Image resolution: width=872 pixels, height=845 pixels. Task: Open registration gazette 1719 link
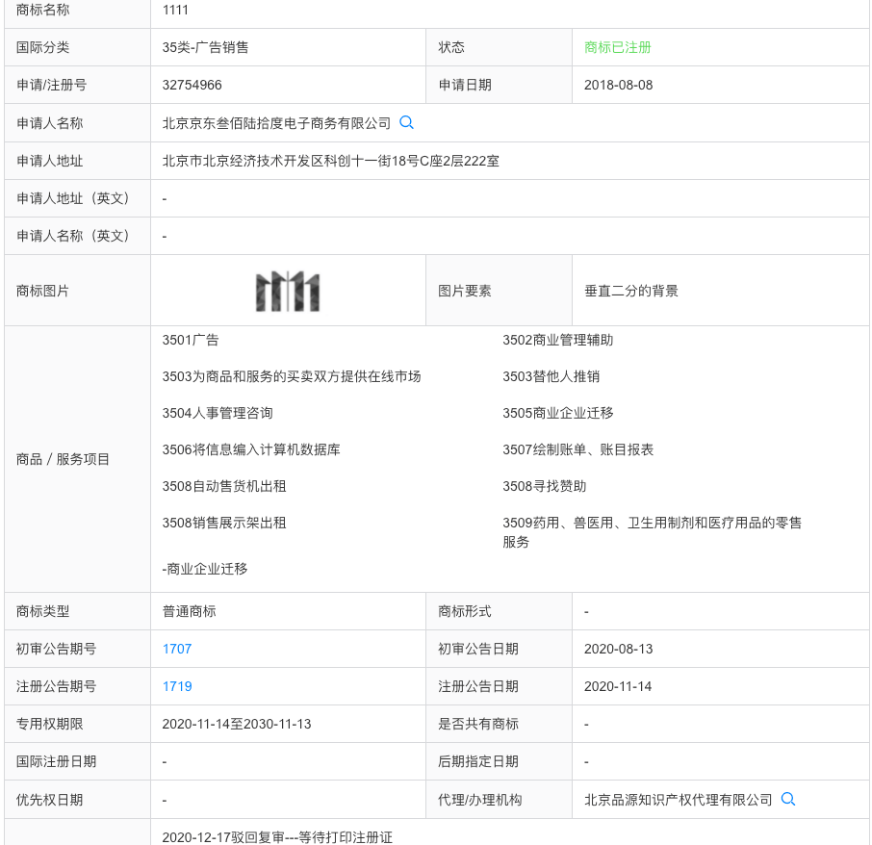point(176,686)
